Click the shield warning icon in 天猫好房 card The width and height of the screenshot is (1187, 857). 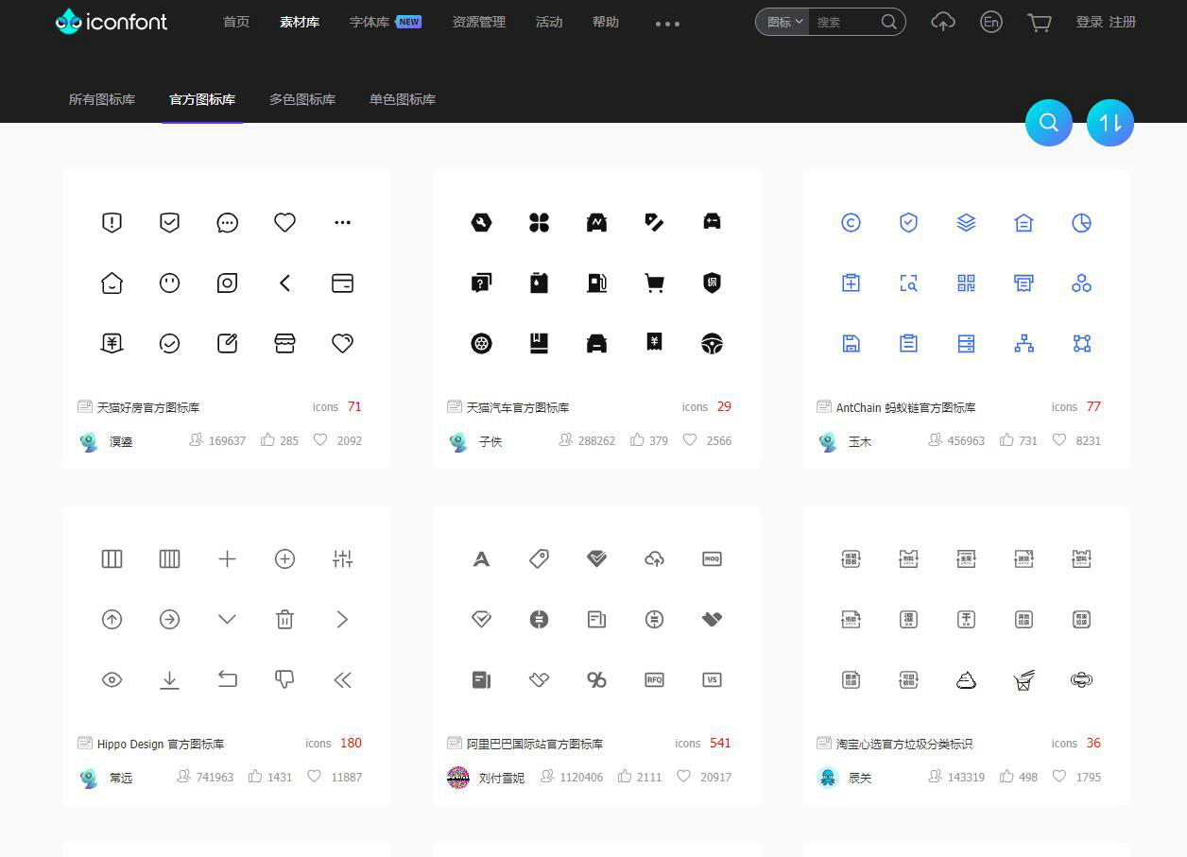[x=112, y=222]
